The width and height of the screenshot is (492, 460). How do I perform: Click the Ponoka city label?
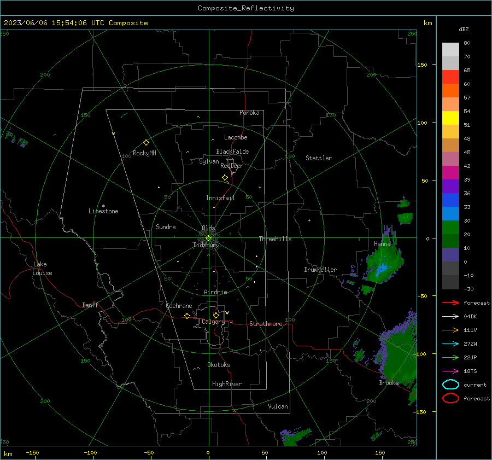point(249,113)
